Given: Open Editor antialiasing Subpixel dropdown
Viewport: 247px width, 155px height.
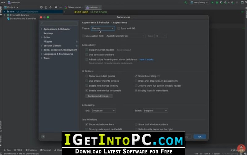Looking at the screenshot, I should pos(155,111).
